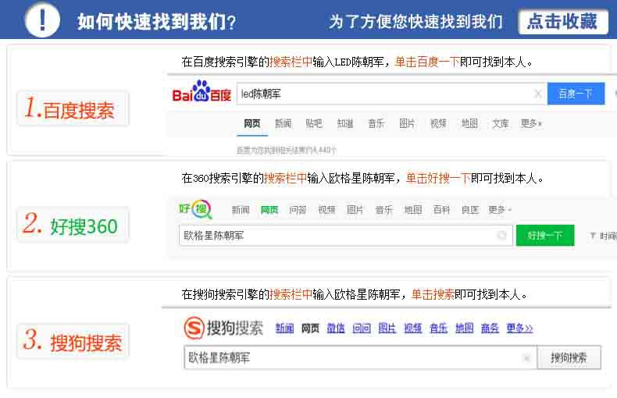Open the 好搜 良医 tab
The image size is (617, 398).
pyautogui.click(x=470, y=210)
